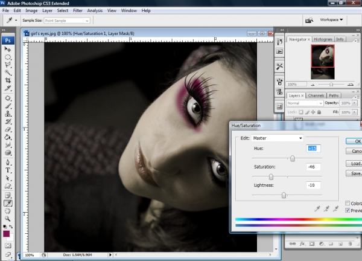The height and width of the screenshot is (261, 362).
Task: Open the Image menu
Action: pyautogui.click(x=31, y=11)
